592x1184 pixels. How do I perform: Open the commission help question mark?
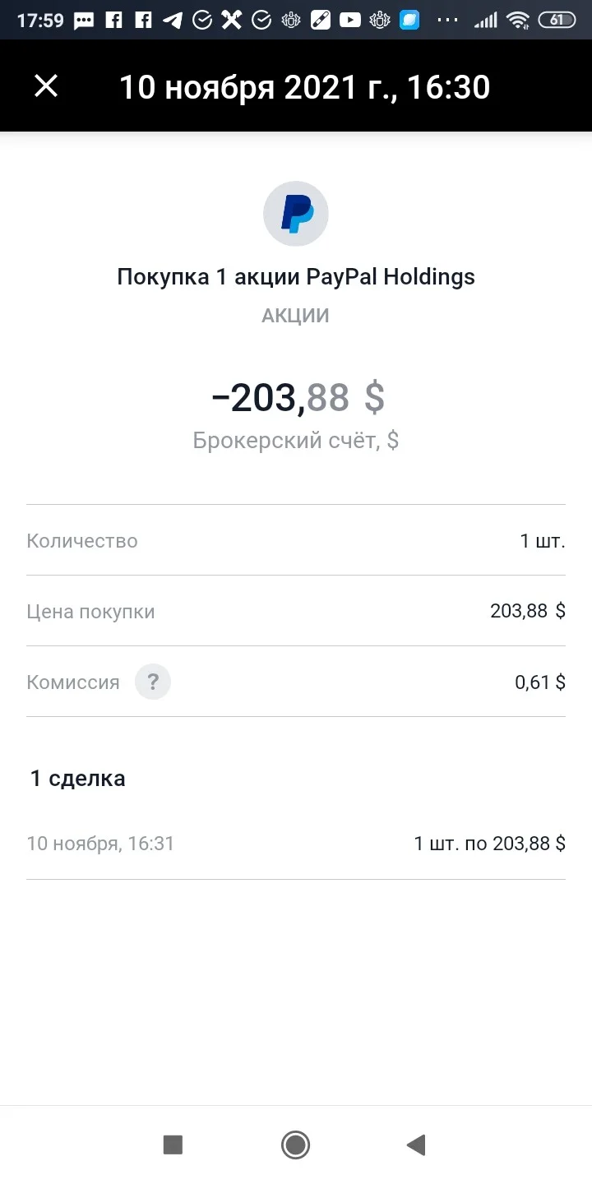pyautogui.click(x=153, y=682)
